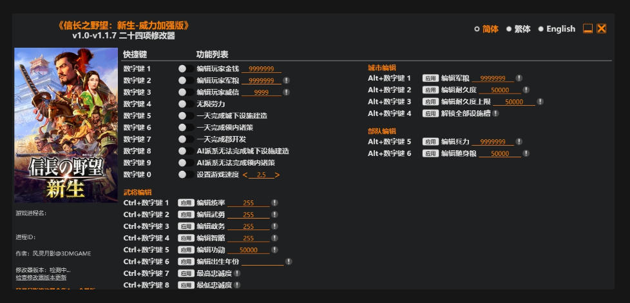Apply 最高忠诚度 with 应用 button
This screenshot has width=630, height=303.
click(x=186, y=273)
